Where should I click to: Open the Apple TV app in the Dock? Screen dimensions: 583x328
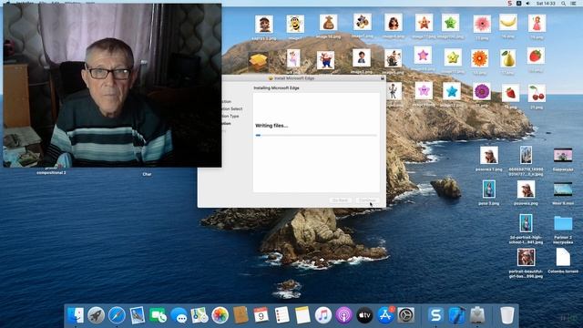(364, 315)
